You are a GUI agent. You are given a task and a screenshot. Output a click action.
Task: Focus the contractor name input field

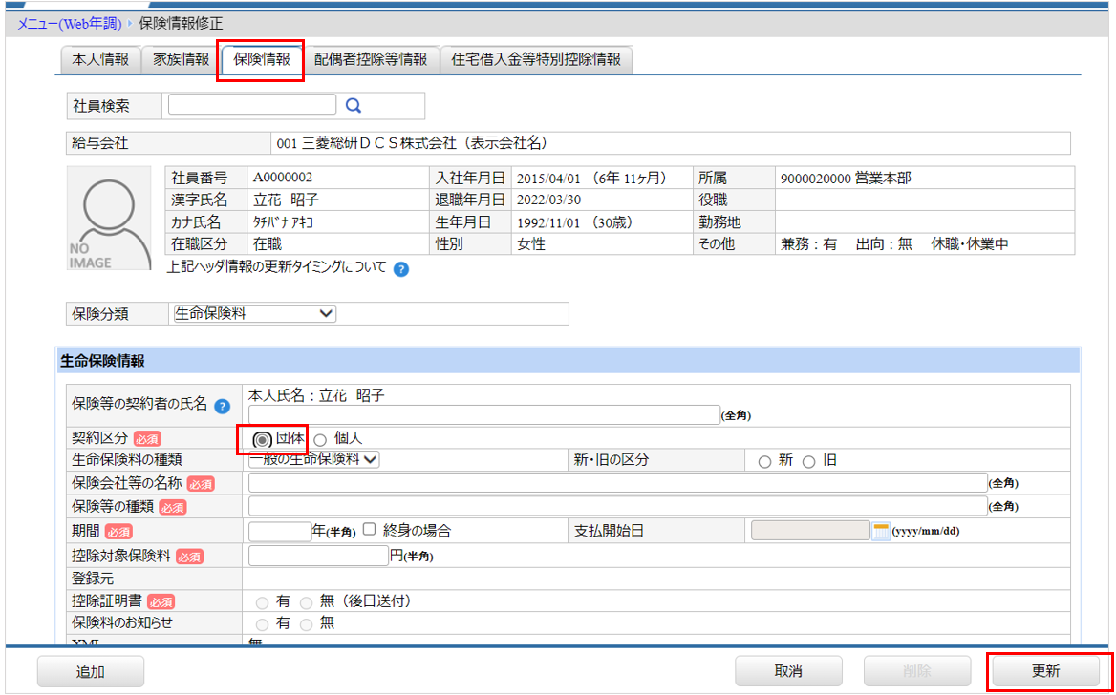pyautogui.click(x=484, y=415)
